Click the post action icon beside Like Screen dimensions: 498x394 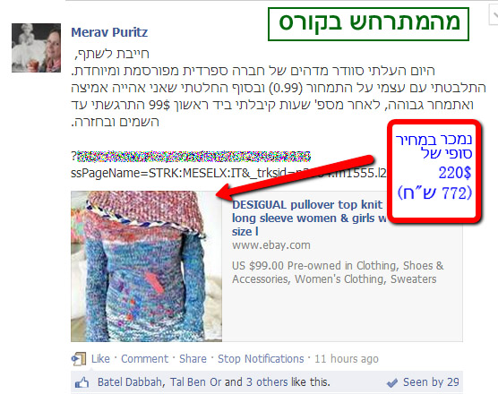[79, 359]
